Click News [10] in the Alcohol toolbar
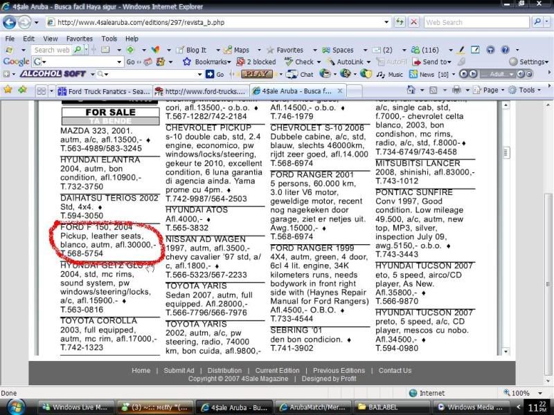Viewport: 554px width, 415px height. point(429,74)
